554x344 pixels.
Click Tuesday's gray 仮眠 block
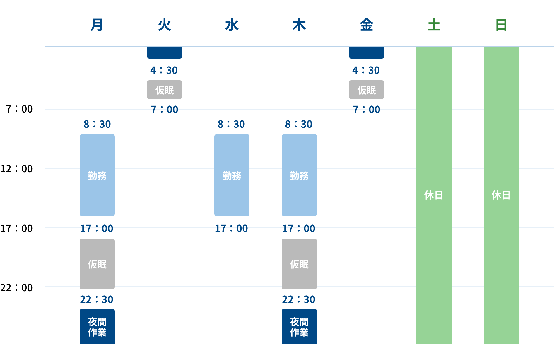pyautogui.click(x=165, y=90)
